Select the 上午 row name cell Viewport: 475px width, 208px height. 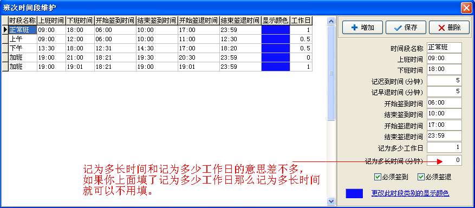pyautogui.click(x=23, y=40)
